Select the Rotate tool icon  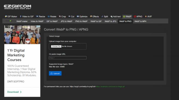coord(49,17)
